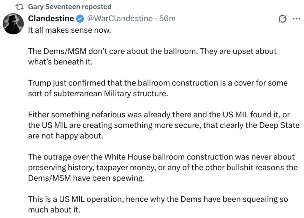Click the line "Dems/MSM have been spewing."

[86, 178]
